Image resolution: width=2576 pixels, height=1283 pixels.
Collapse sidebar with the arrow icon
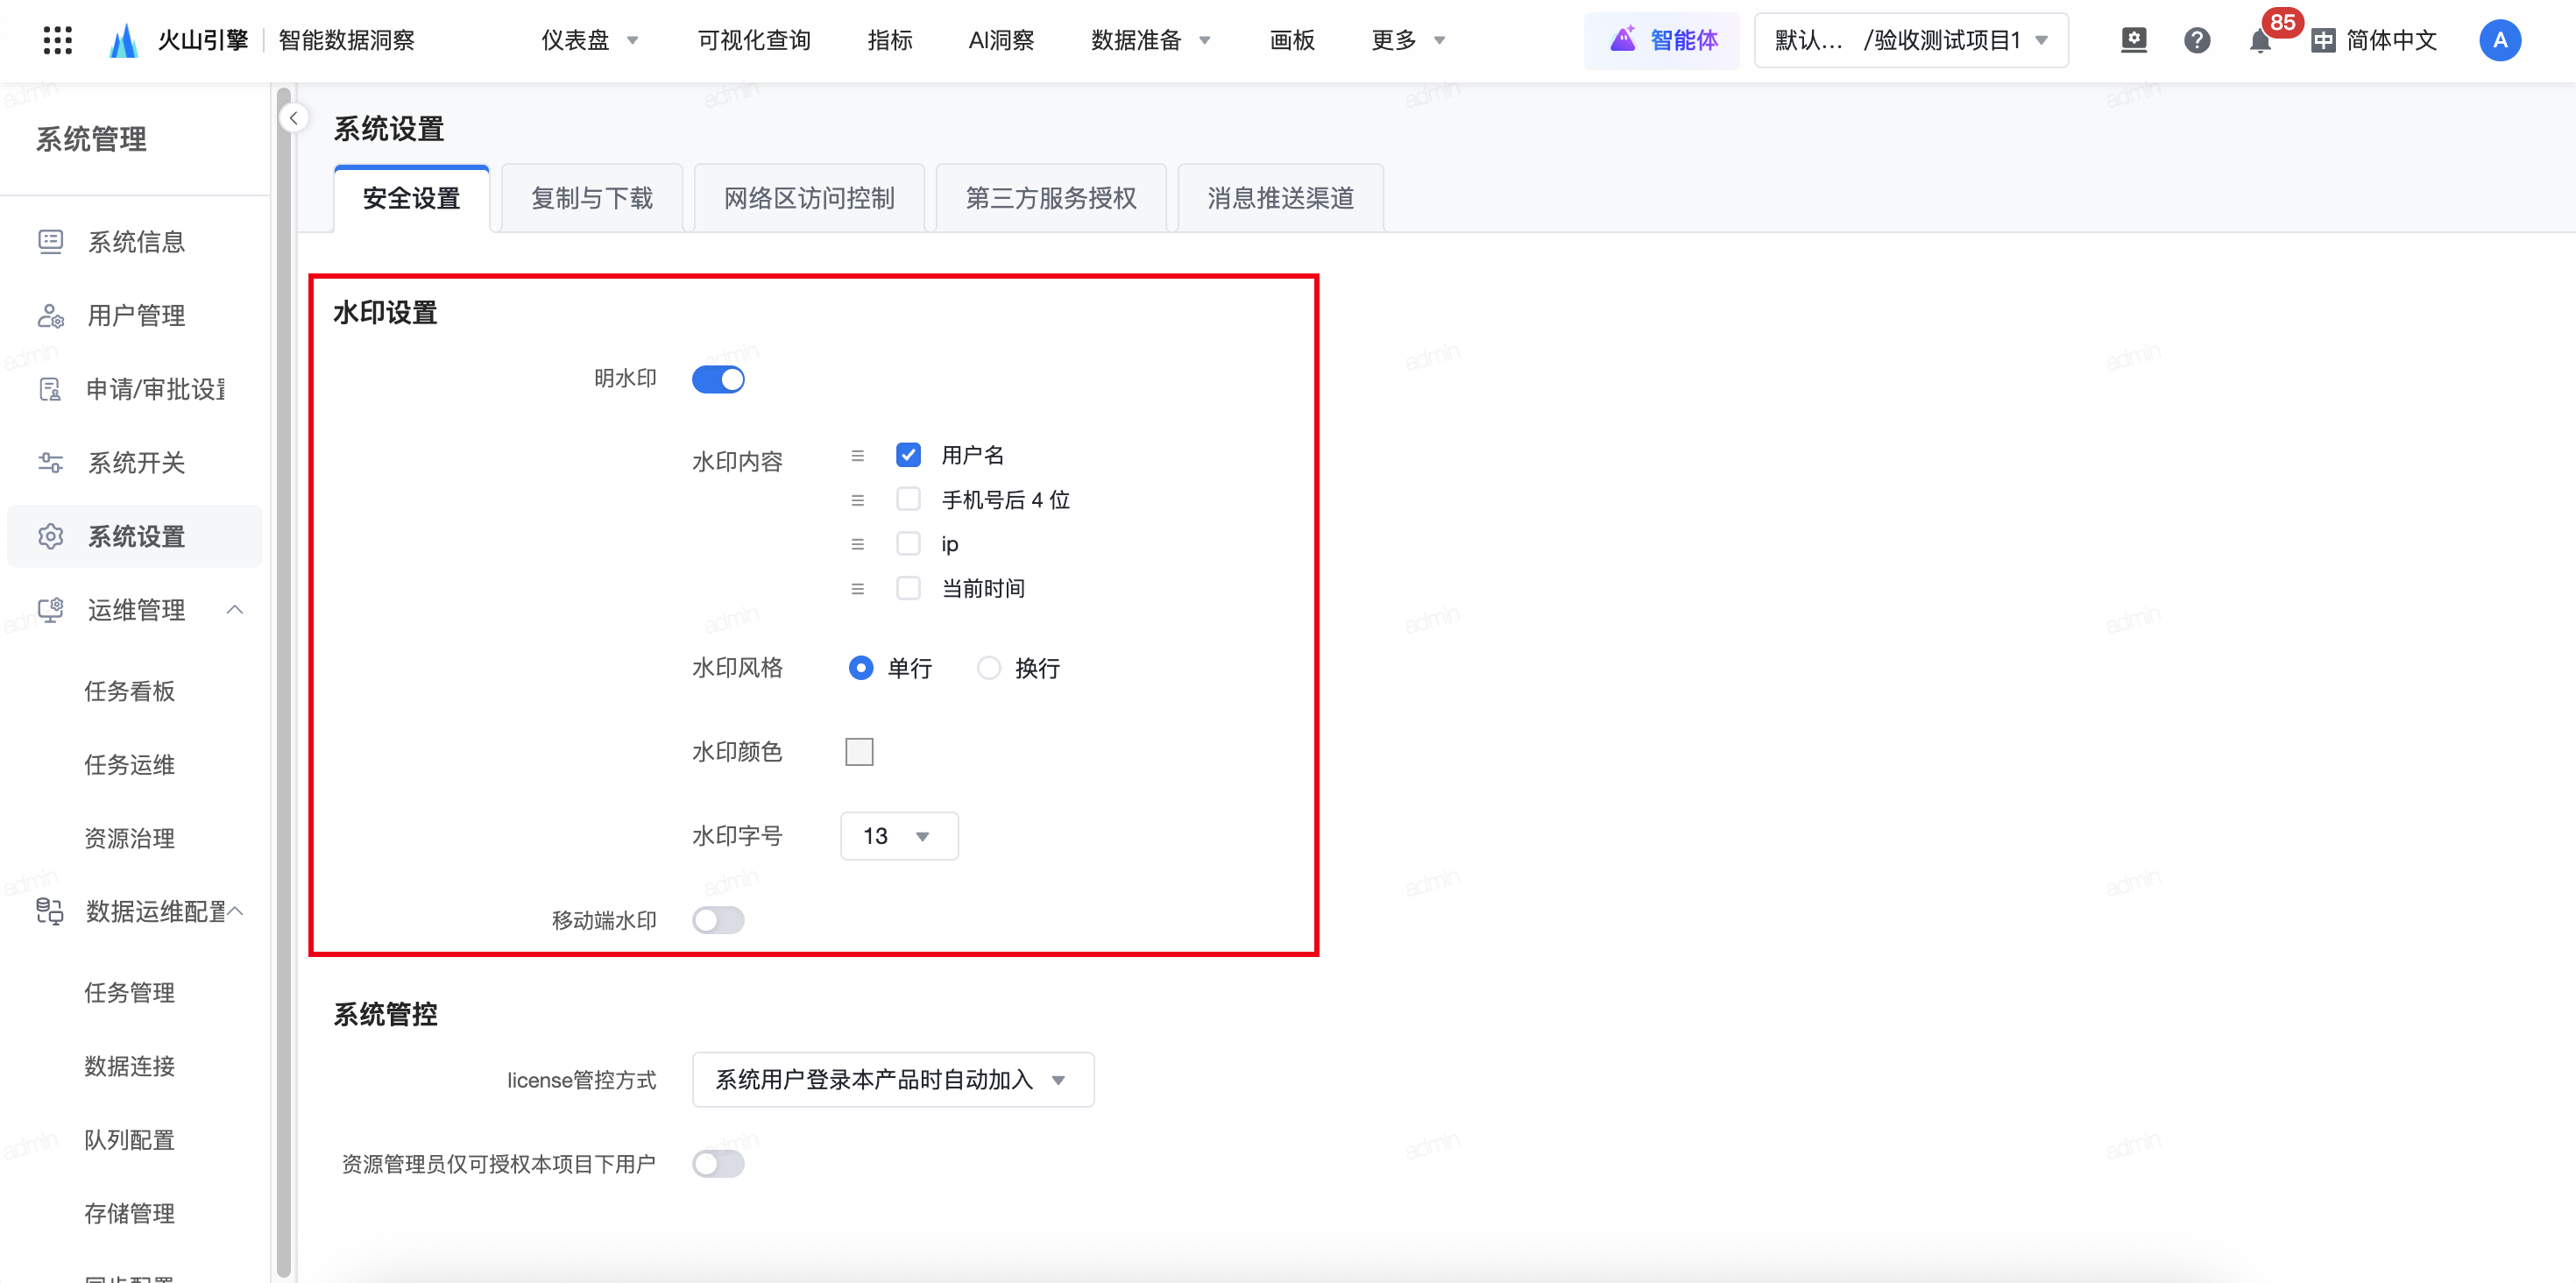(293, 118)
